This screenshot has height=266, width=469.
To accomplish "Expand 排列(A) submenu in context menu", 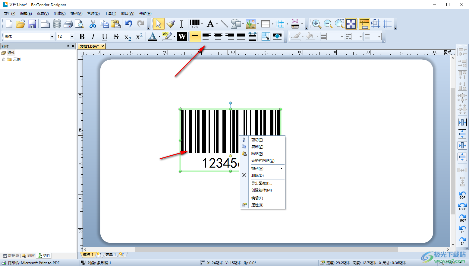I will (x=263, y=168).
